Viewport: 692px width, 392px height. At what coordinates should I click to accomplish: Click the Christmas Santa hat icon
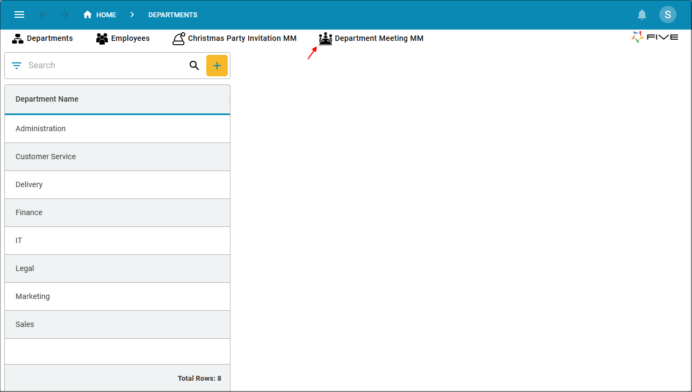(179, 39)
